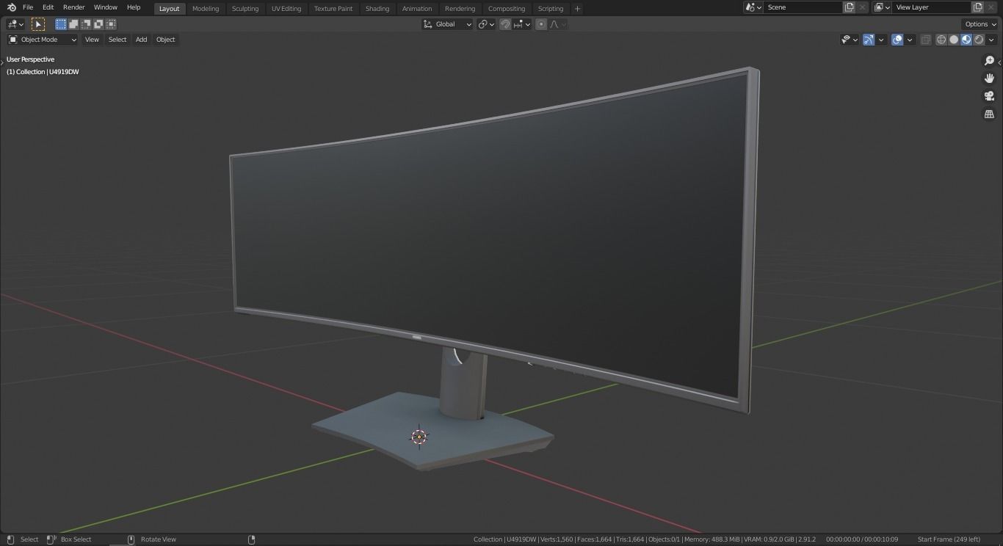Click the View Layer name field
This screenshot has width=1003, height=546.
click(x=932, y=7)
